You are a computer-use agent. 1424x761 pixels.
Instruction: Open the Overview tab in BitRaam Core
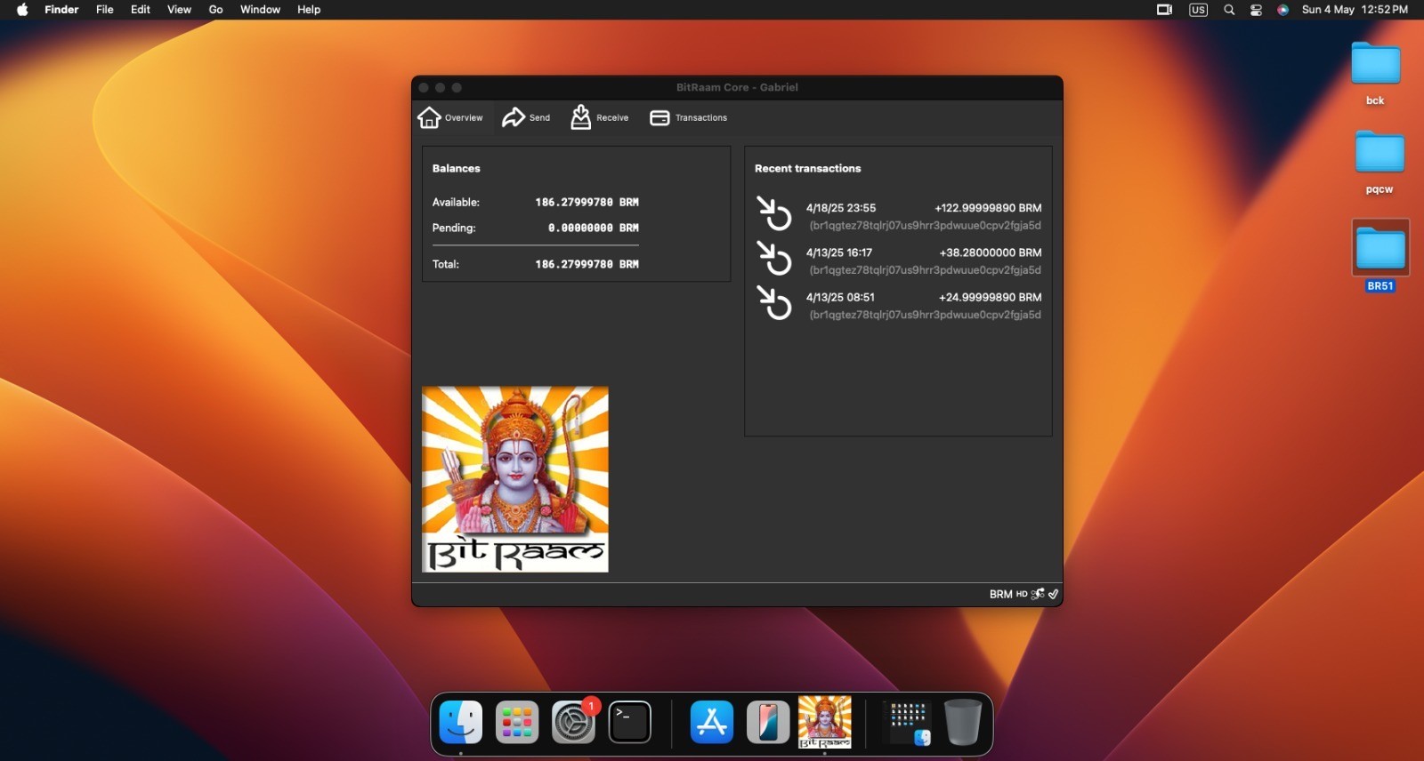[450, 117]
